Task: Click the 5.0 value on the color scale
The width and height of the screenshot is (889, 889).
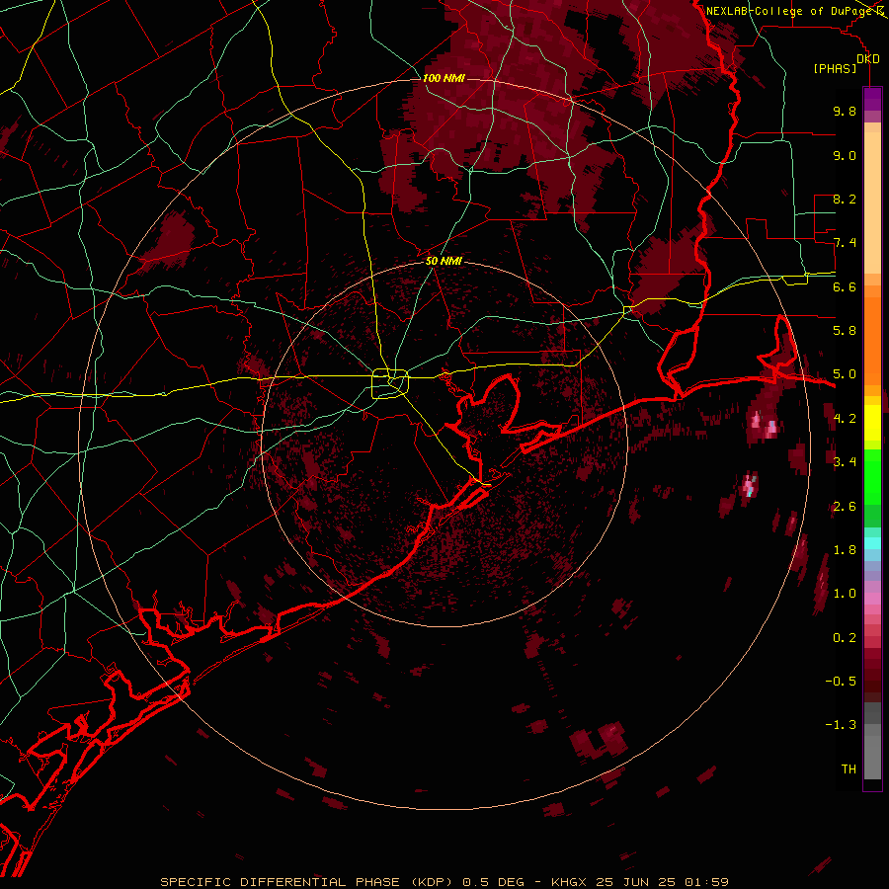Action: tap(845, 374)
